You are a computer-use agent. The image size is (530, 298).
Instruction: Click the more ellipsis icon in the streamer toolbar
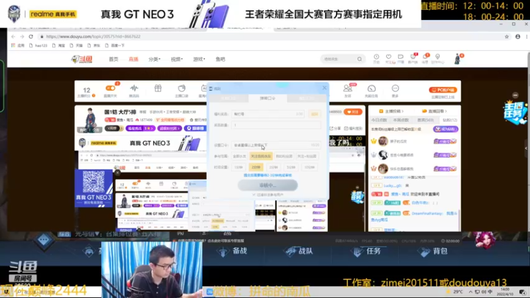tap(395, 89)
